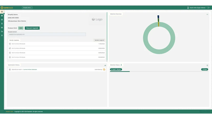
Task: Select the Vendor Updates tab label
Action: coord(14,40)
